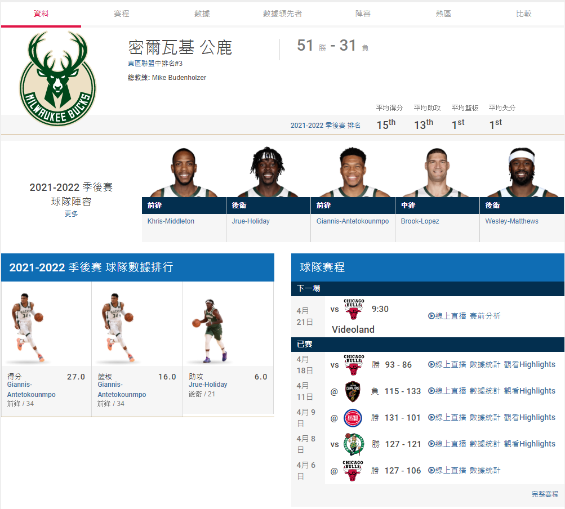Click Chicago Bulls logo in 4月21日 game

coord(354,309)
